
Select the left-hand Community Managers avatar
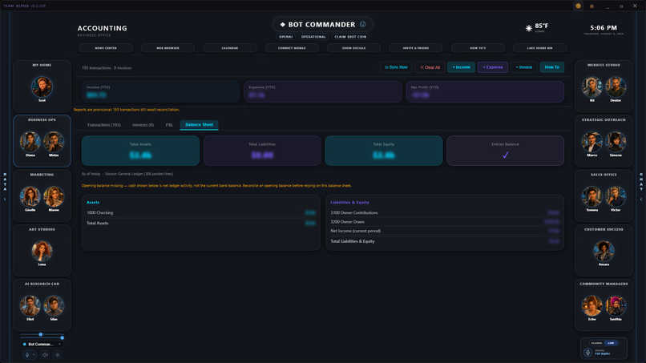pyautogui.click(x=592, y=306)
